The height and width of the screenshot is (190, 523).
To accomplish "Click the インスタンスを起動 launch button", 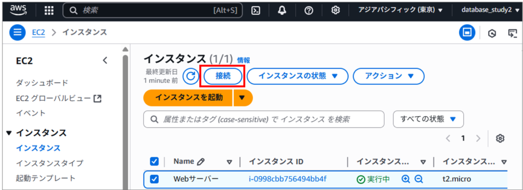I will click(188, 98).
